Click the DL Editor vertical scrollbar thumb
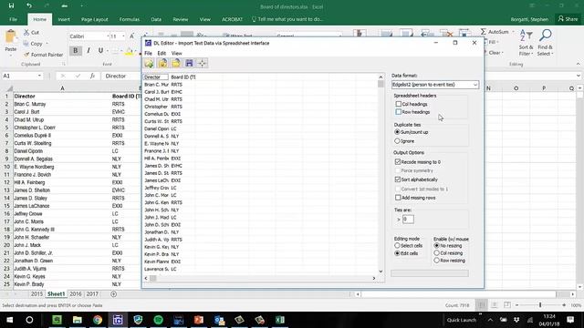 [381, 84]
